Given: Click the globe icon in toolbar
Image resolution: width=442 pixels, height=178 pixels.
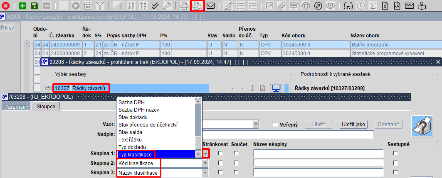Looking at the screenshot, I should pyautogui.click(x=306, y=5).
